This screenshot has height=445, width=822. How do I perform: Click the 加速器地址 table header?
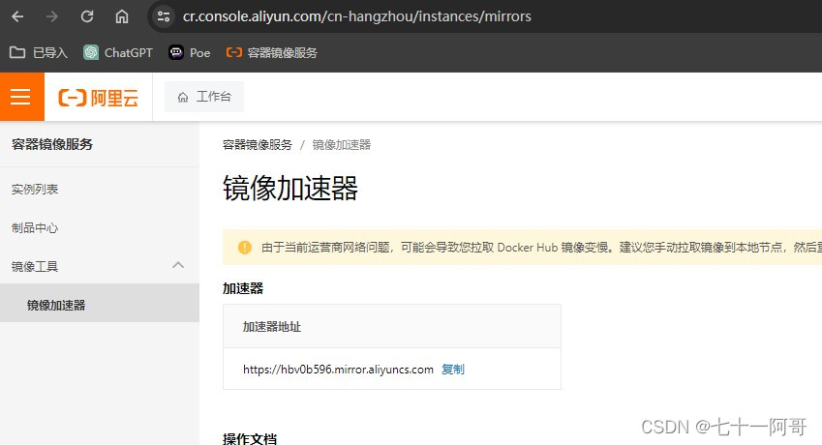point(392,326)
